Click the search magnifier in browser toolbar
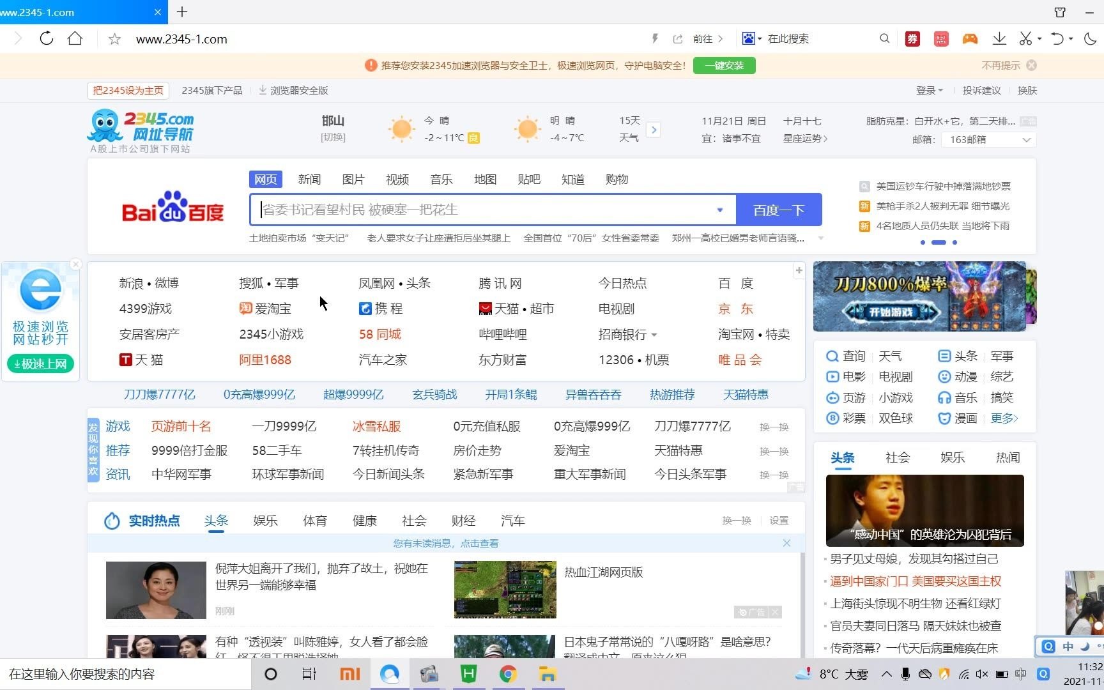 884,38
